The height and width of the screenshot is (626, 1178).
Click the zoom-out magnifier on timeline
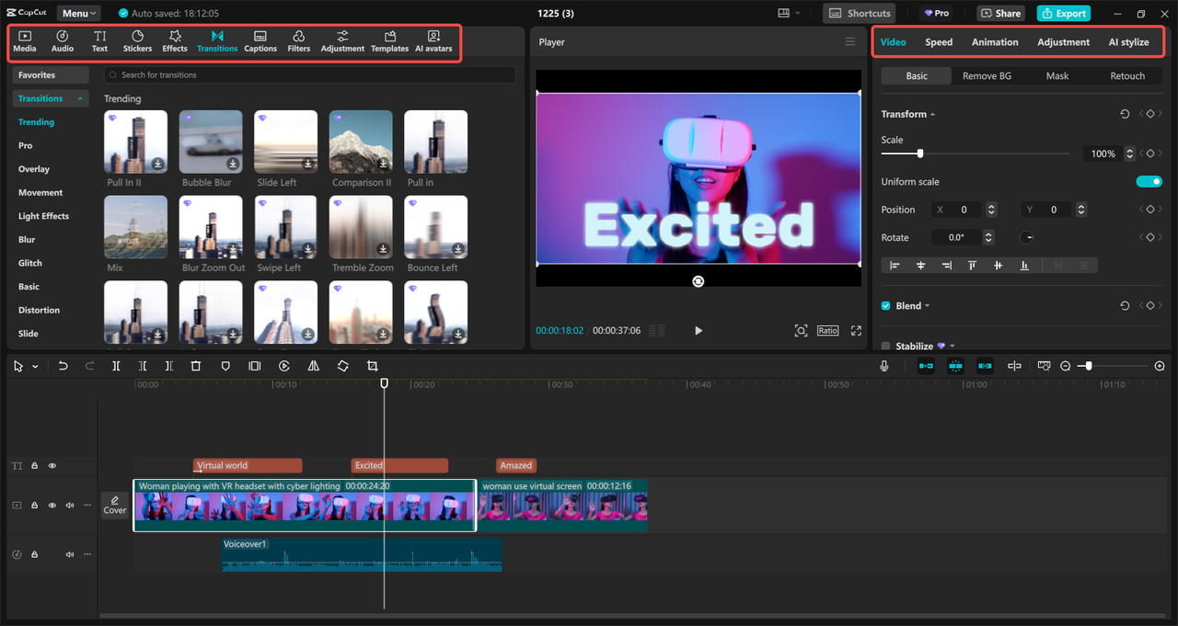[1066, 366]
